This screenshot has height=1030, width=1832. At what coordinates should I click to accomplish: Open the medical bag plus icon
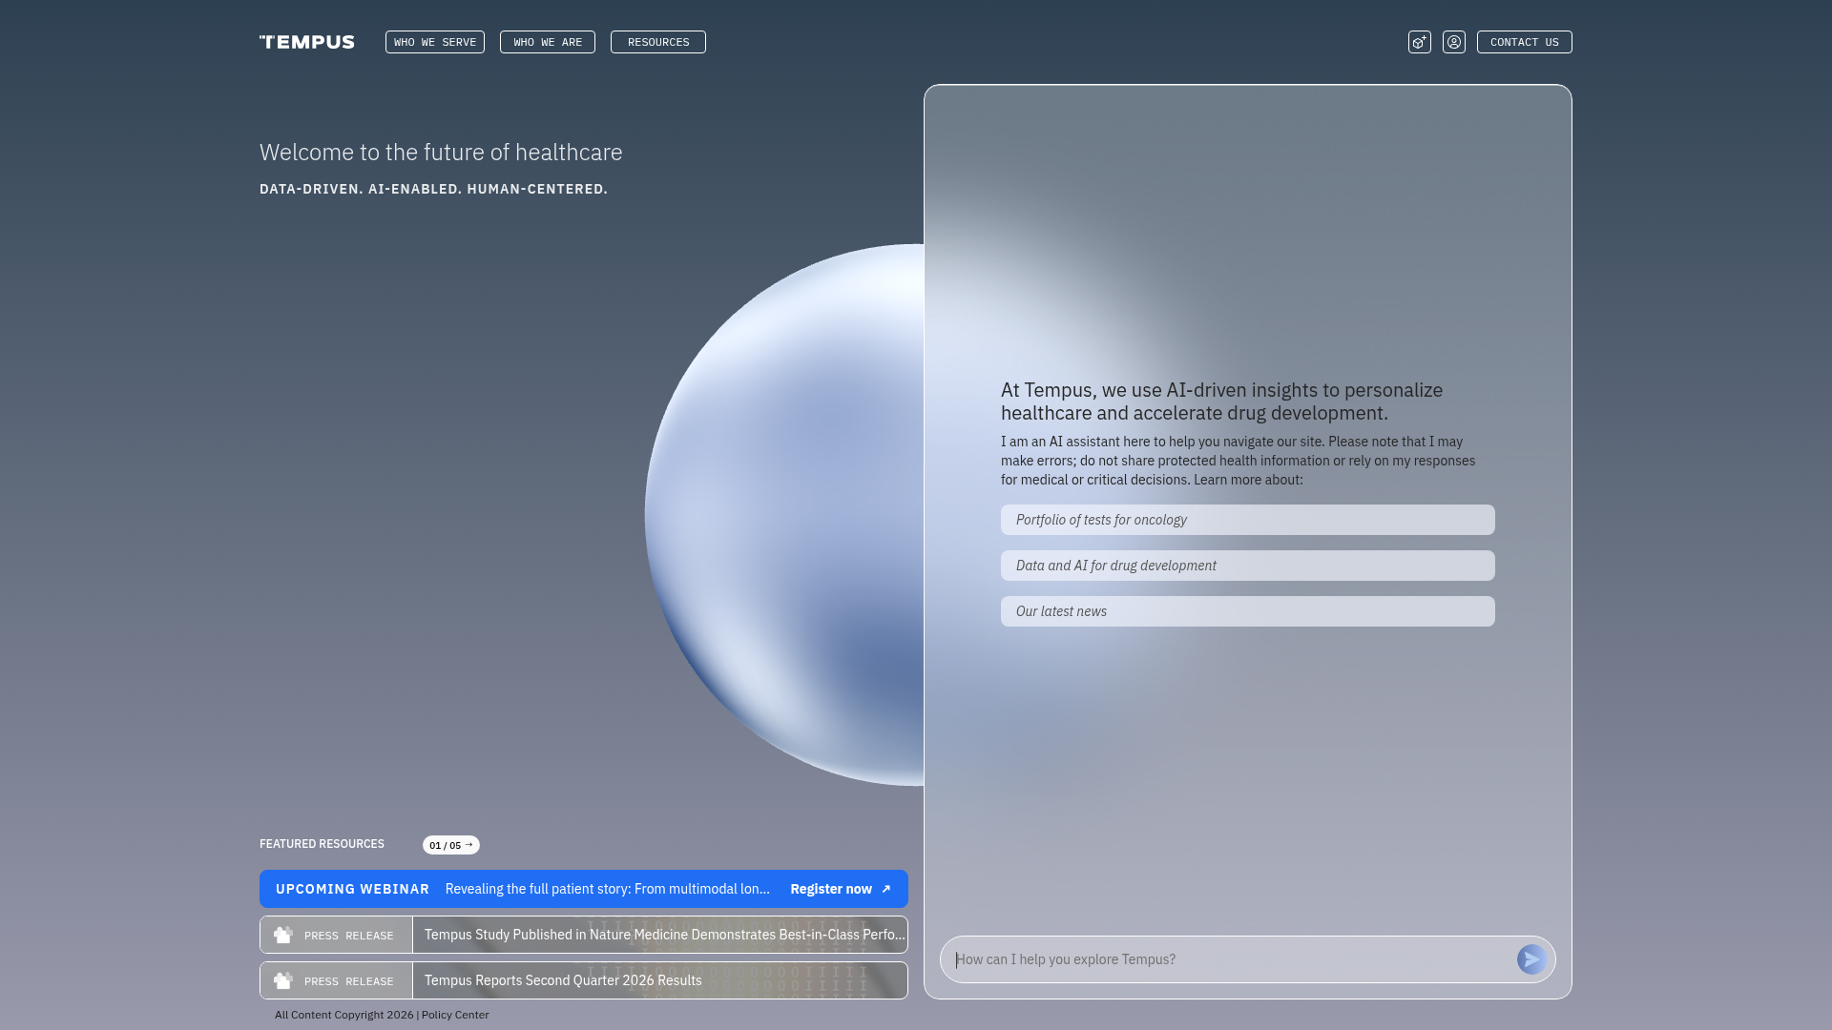(x=1420, y=42)
